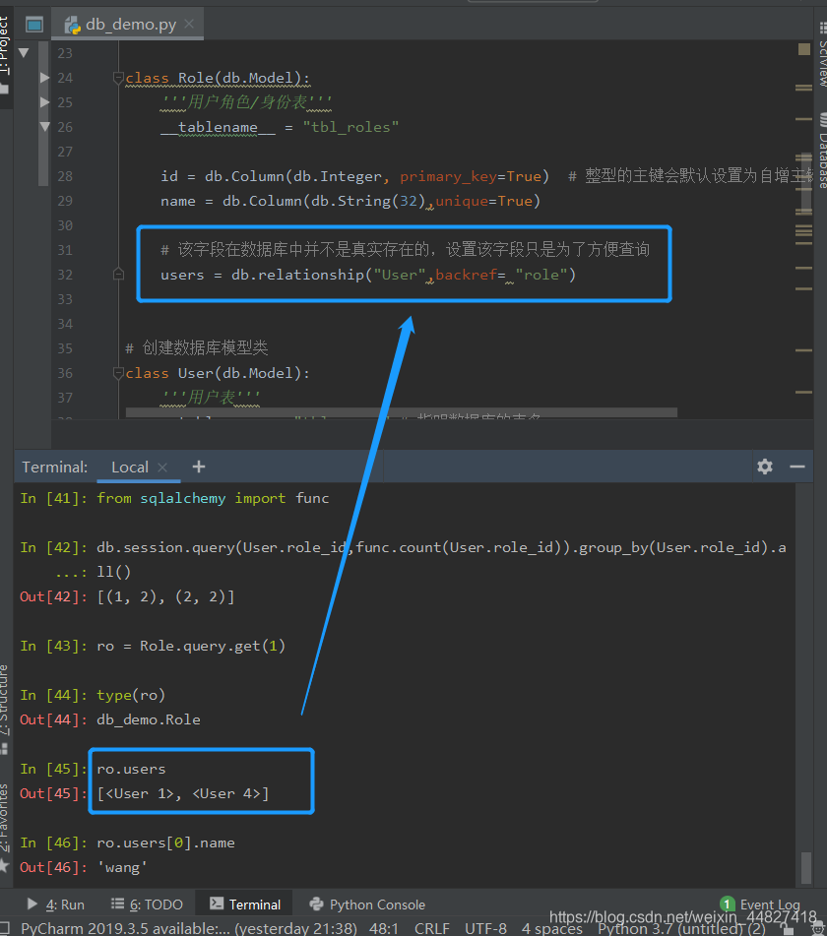827x936 pixels.
Task: Click terminal line from sqlalchemy import func
Action: (213, 498)
